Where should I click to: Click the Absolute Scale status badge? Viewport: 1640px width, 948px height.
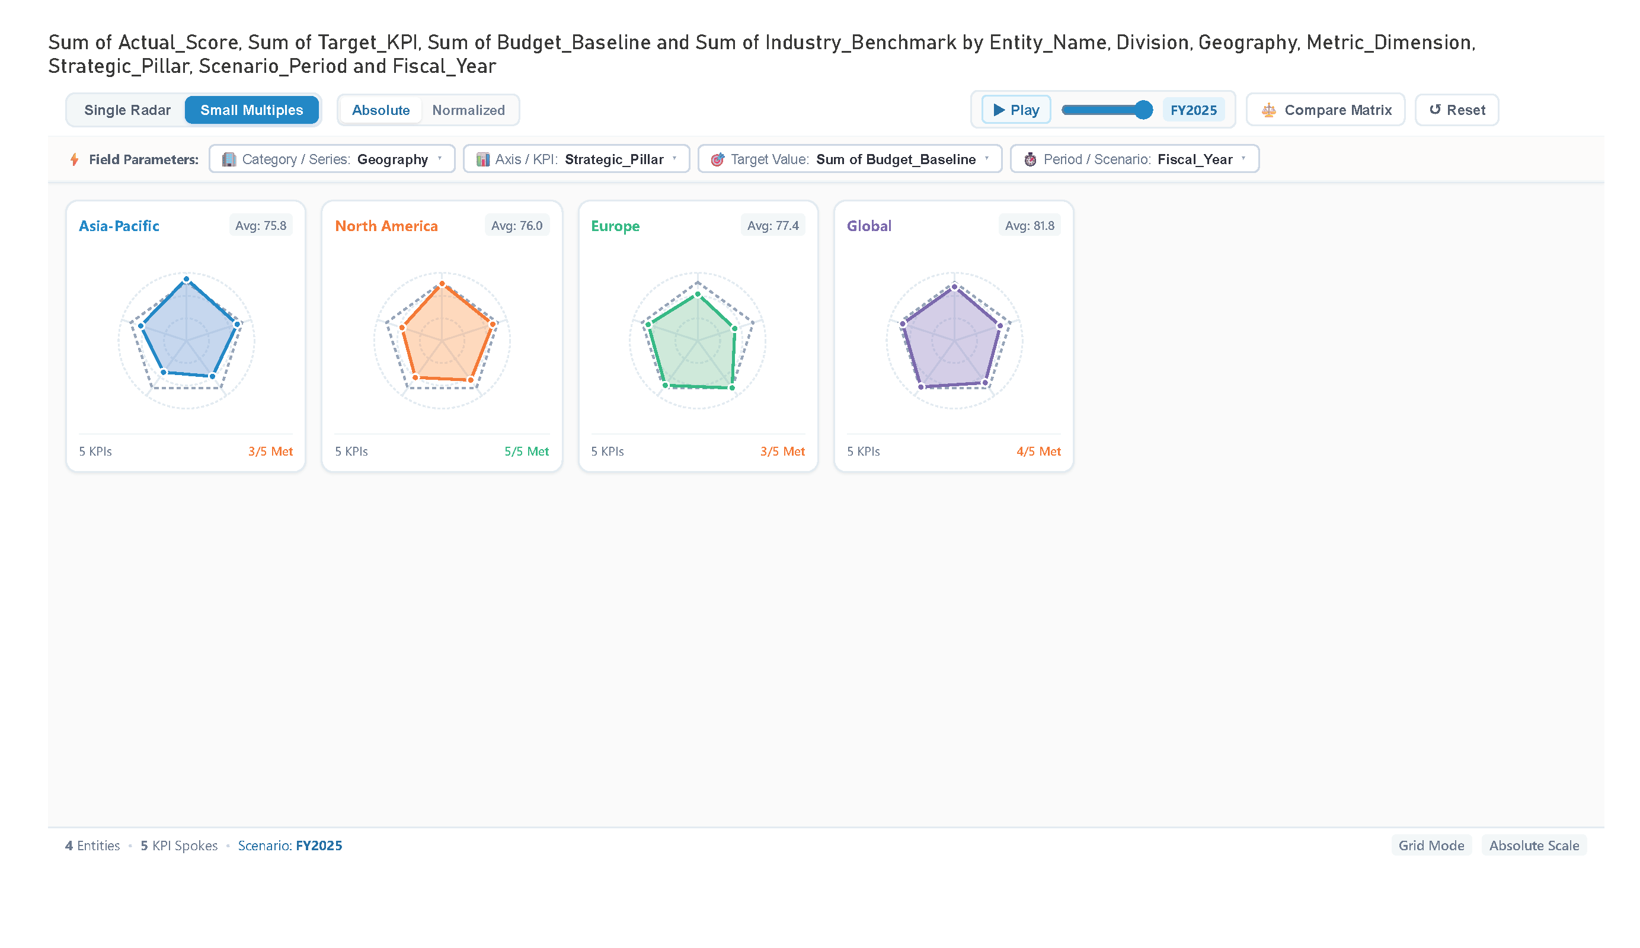click(x=1534, y=845)
